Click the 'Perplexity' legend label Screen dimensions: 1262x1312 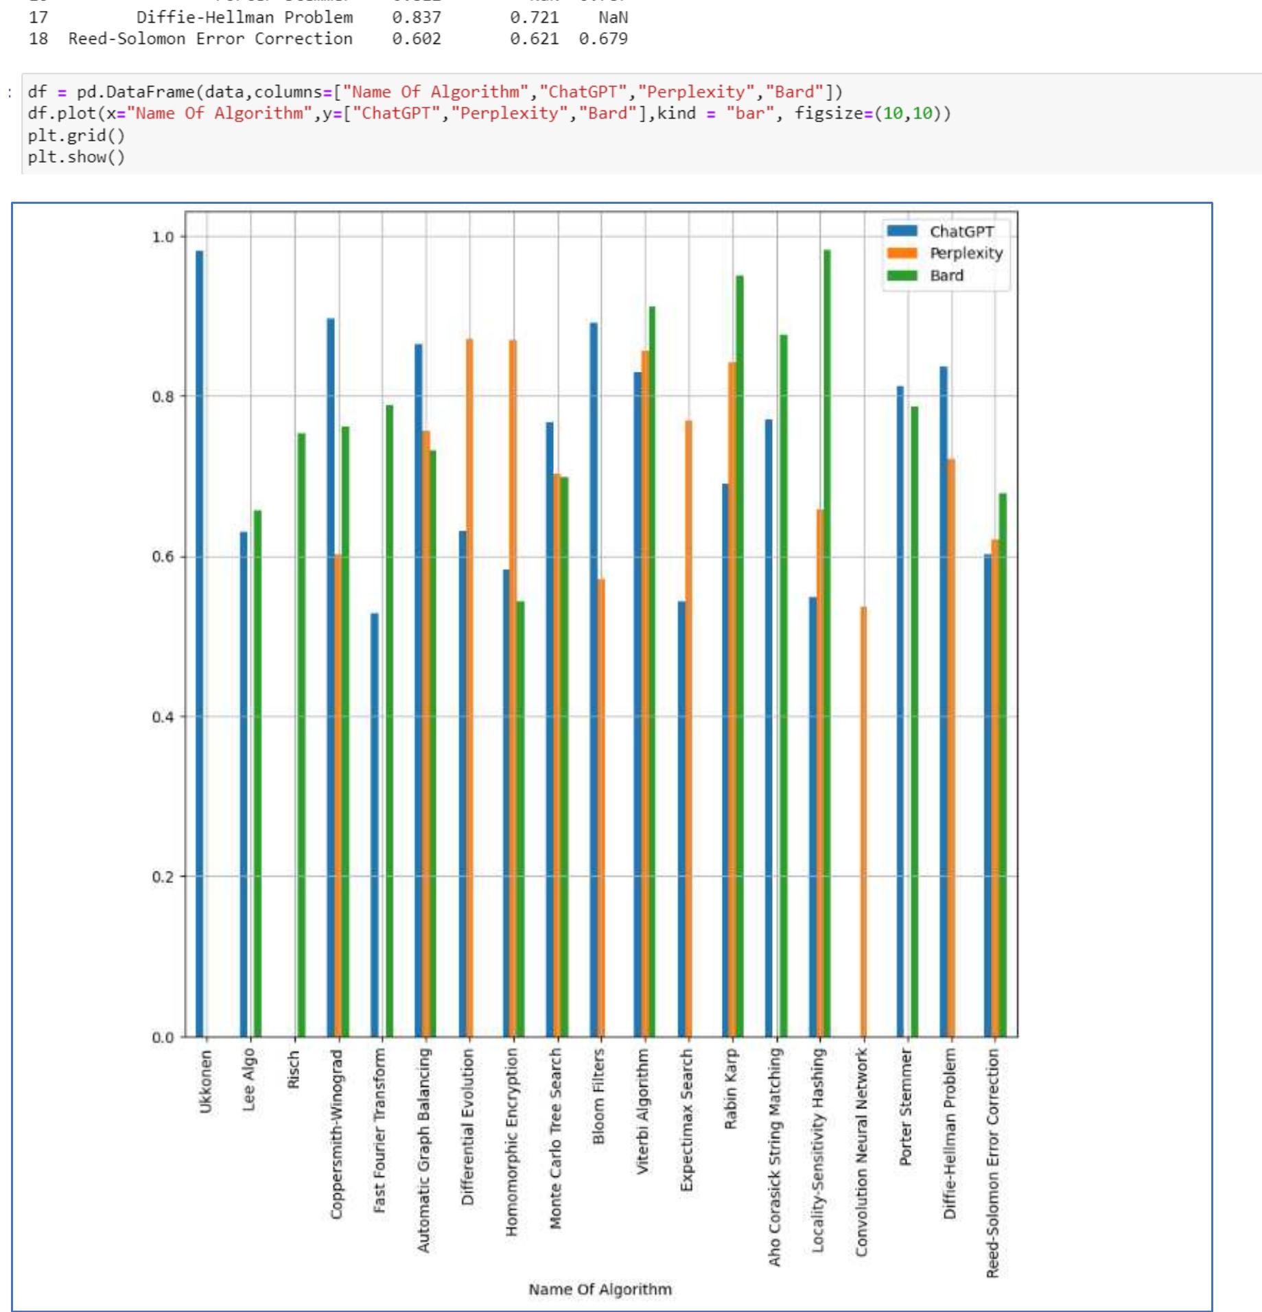pyautogui.click(x=966, y=254)
